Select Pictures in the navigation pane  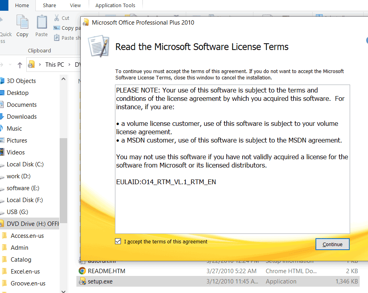[x=17, y=140]
